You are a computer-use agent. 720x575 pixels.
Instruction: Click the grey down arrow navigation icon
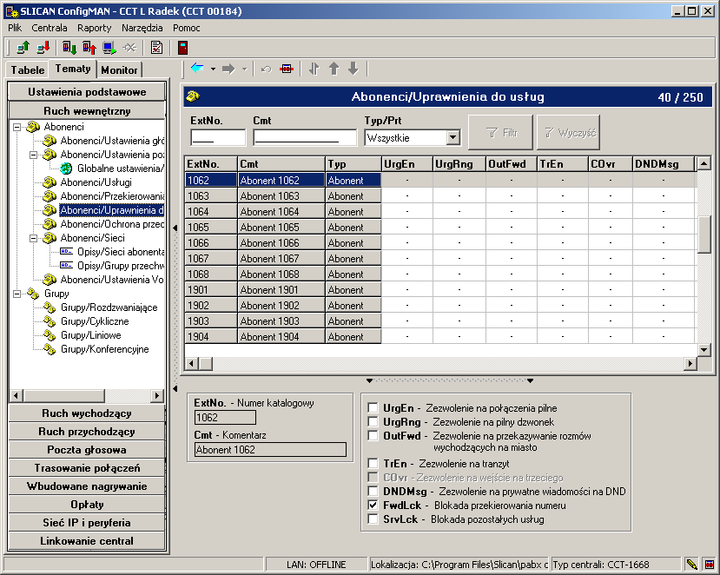point(353,69)
